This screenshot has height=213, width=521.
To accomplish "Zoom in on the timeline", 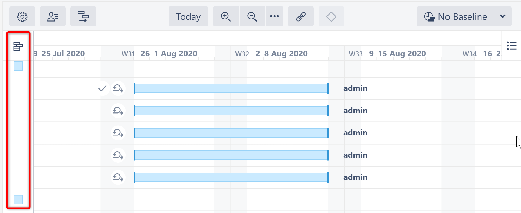I will [x=226, y=16].
